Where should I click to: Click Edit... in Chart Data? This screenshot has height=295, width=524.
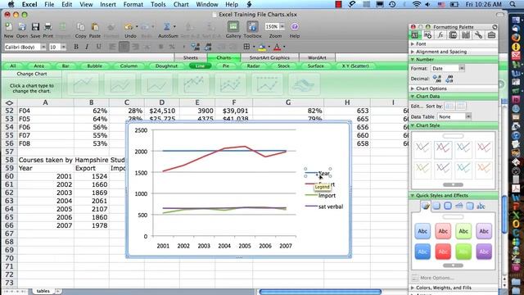click(x=417, y=106)
